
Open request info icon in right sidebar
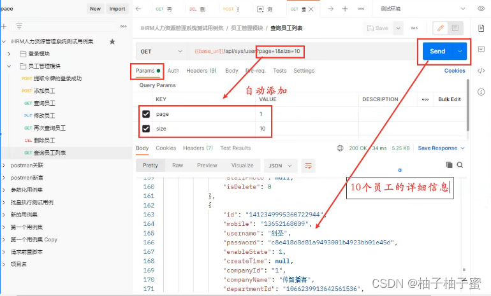(x=481, y=92)
